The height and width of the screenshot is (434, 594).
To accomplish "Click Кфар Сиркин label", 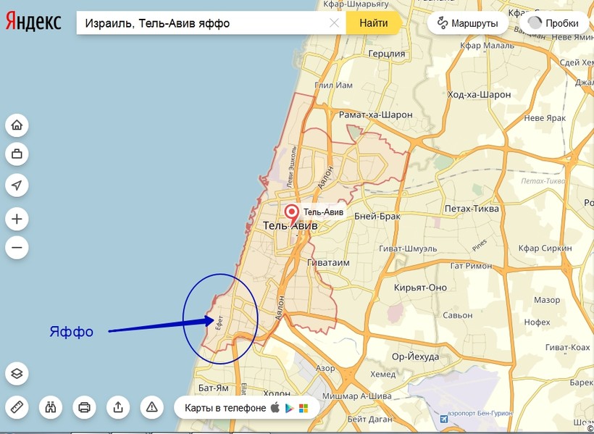I will 545,249.
